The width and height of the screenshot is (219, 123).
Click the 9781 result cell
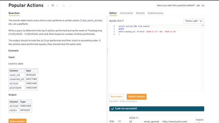[112, 122]
